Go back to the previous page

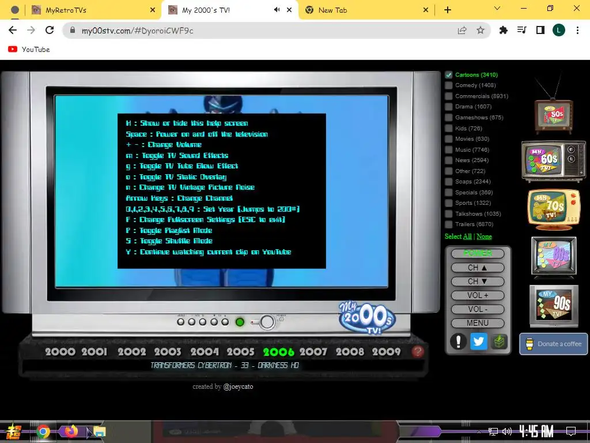pos(13,30)
